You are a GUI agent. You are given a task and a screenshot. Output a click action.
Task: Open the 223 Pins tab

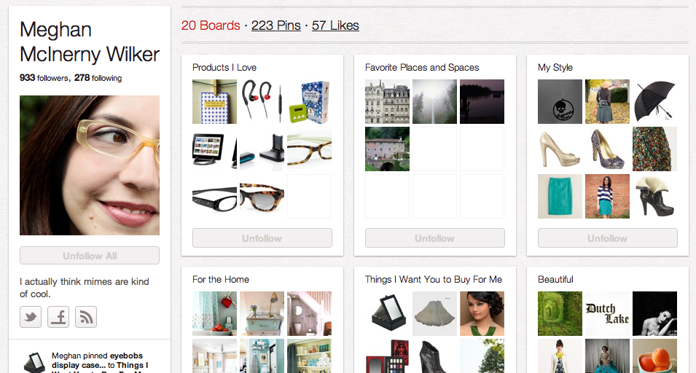pyautogui.click(x=276, y=25)
